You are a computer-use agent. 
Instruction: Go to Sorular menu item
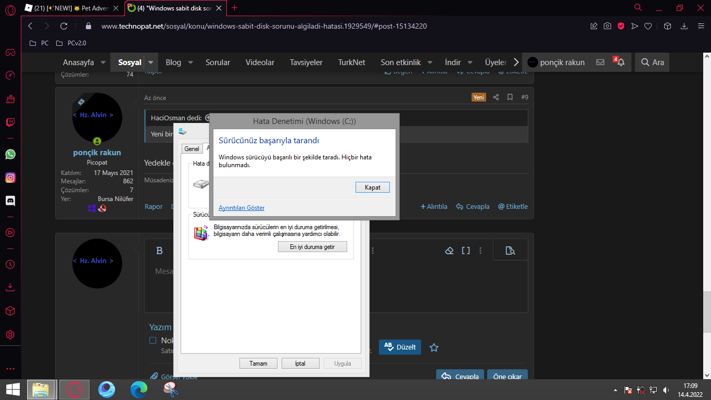[x=218, y=63]
